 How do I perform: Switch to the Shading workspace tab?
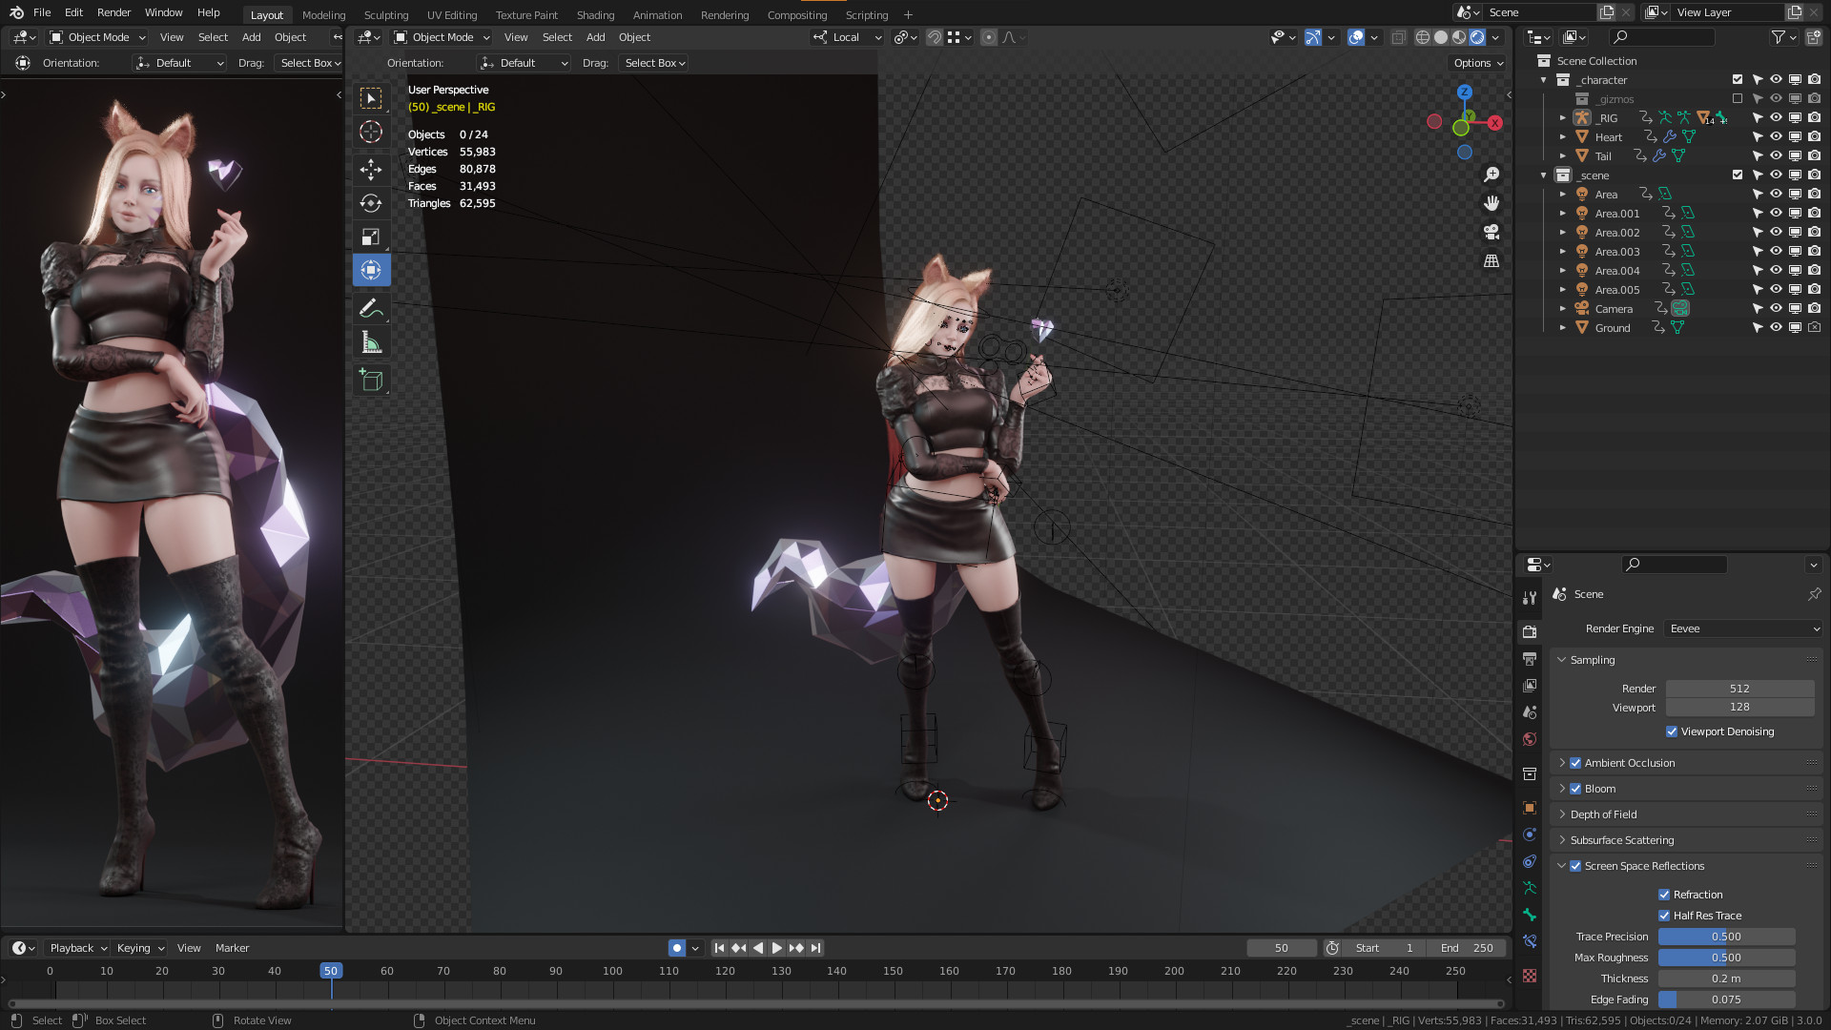tap(595, 14)
